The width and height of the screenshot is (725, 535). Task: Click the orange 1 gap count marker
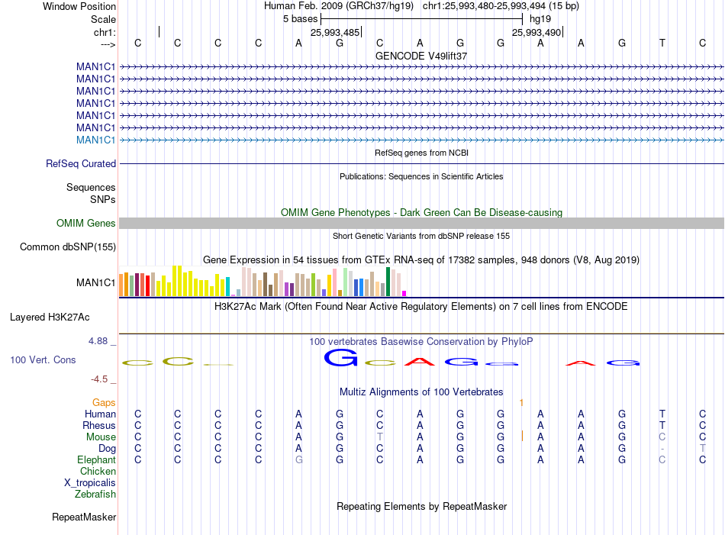click(x=521, y=403)
